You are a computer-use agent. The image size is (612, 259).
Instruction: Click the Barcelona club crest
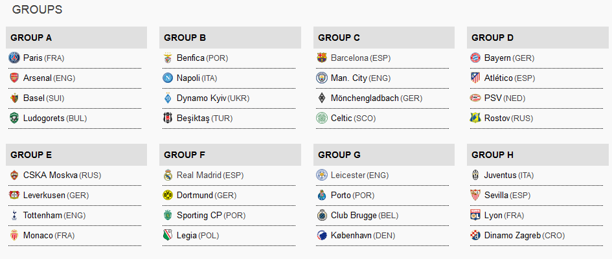click(x=322, y=58)
